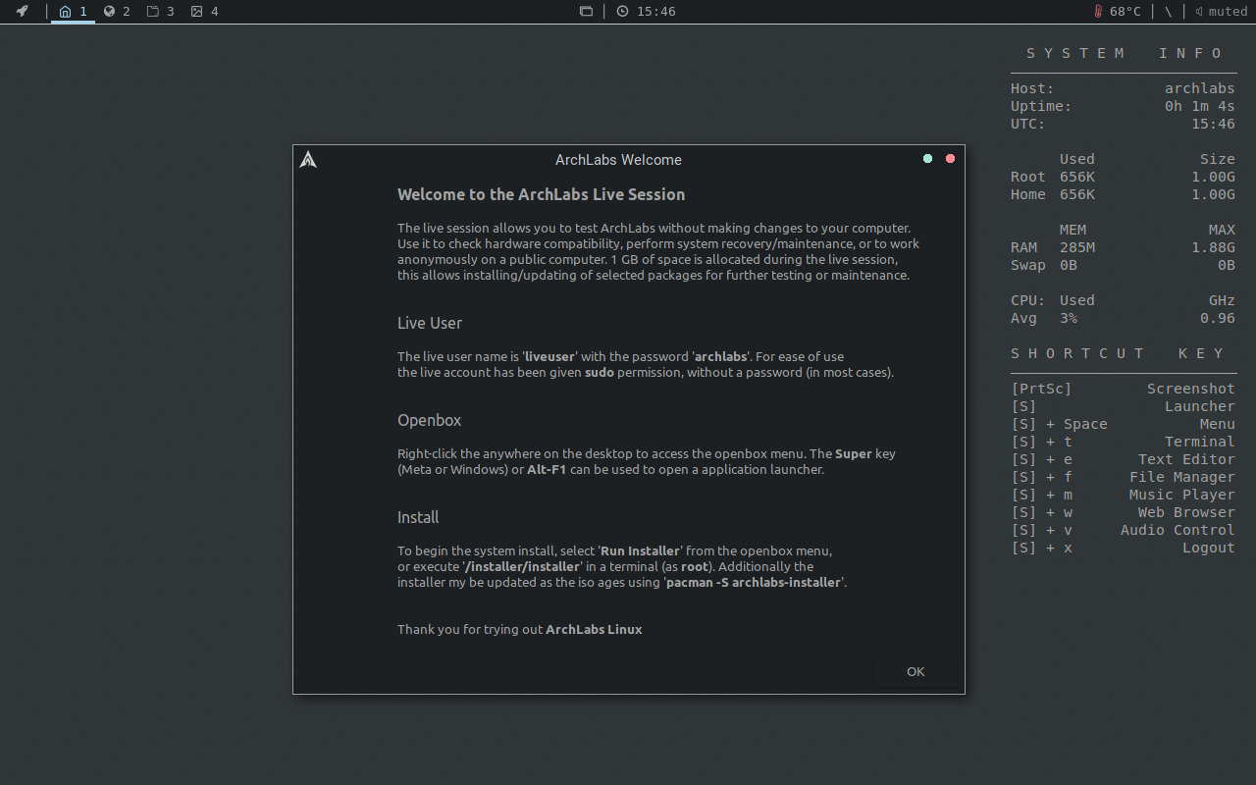This screenshot has width=1256, height=785.
Task: Click the 'File Manager' shortcut label
Action: 1182,477
